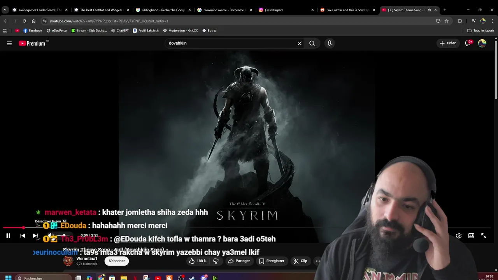
Task: Open the Wernetina1 channel avatar
Action: click(68, 261)
